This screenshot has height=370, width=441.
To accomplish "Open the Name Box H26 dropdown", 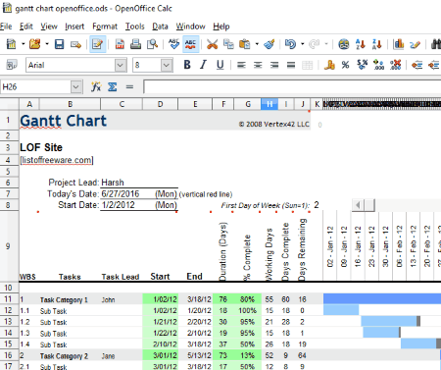I will 75,87.
